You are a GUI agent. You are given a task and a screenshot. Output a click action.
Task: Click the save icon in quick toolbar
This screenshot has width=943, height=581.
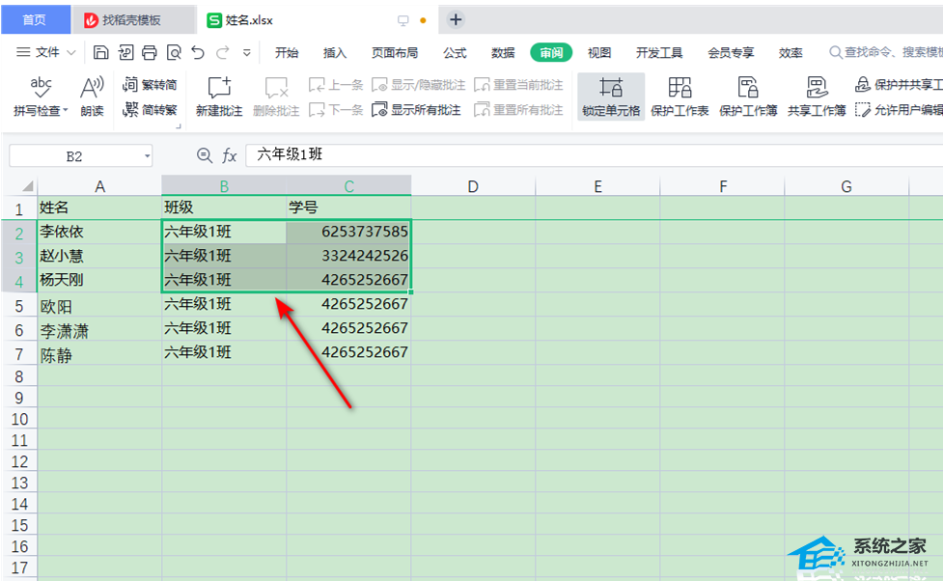(x=101, y=52)
